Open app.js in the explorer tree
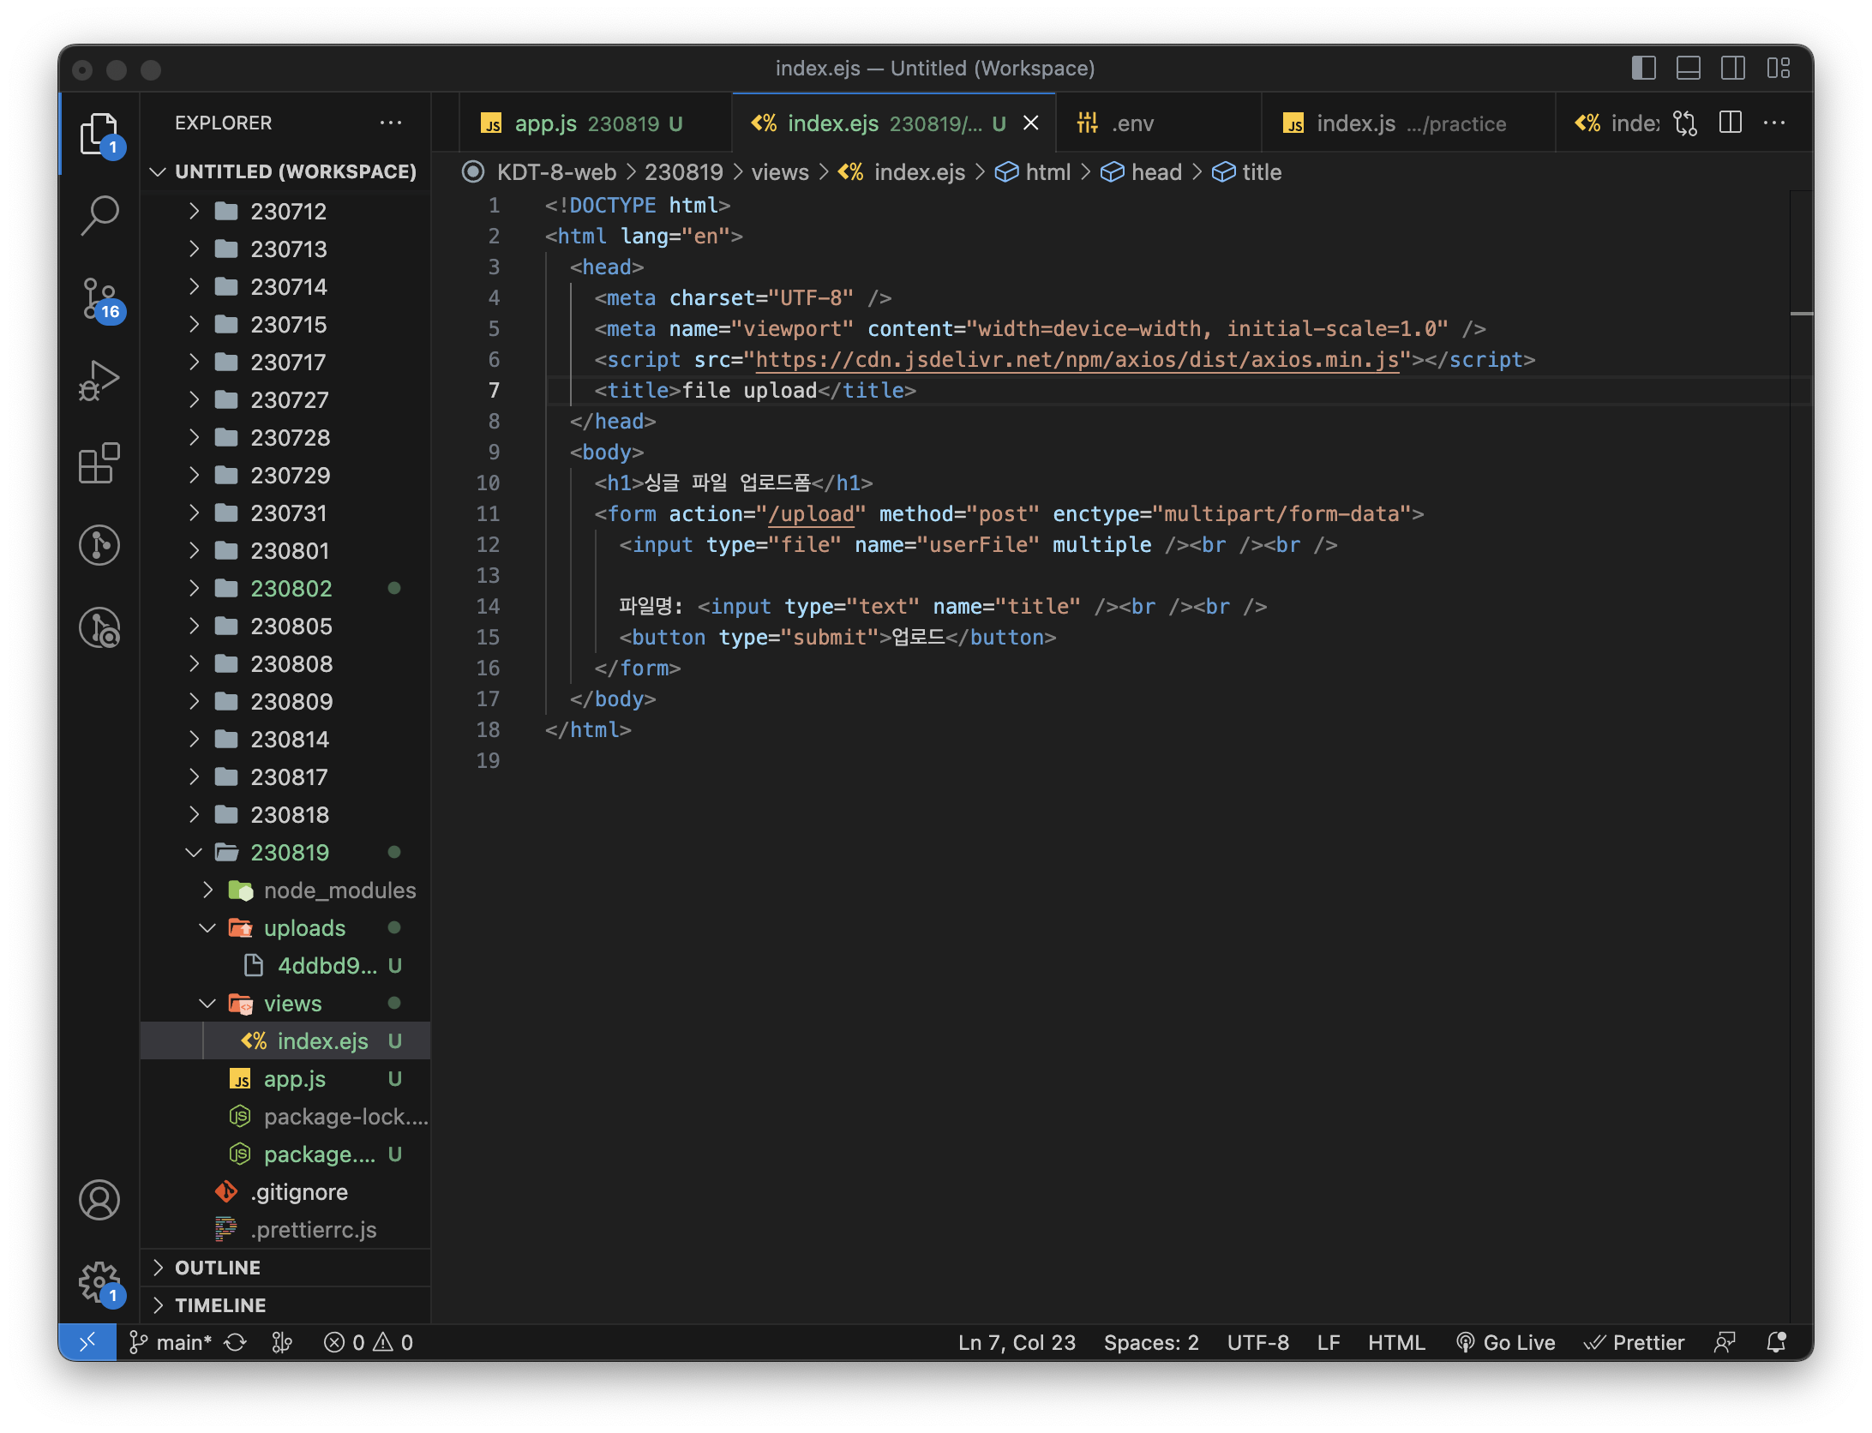Image resolution: width=1872 pixels, height=1433 pixels. [286, 1078]
